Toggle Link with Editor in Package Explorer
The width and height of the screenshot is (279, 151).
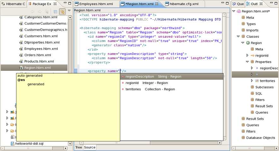click(x=62, y=12)
